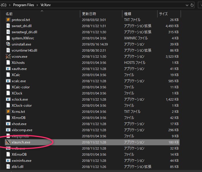Select the file named xclock.exe
Screen dimensions: 202x172
(20, 99)
